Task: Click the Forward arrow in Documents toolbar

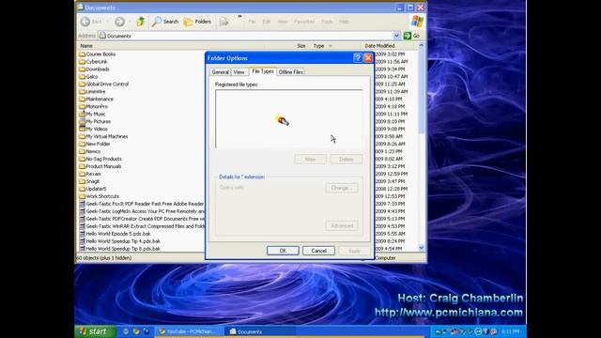Action: [x=119, y=22]
